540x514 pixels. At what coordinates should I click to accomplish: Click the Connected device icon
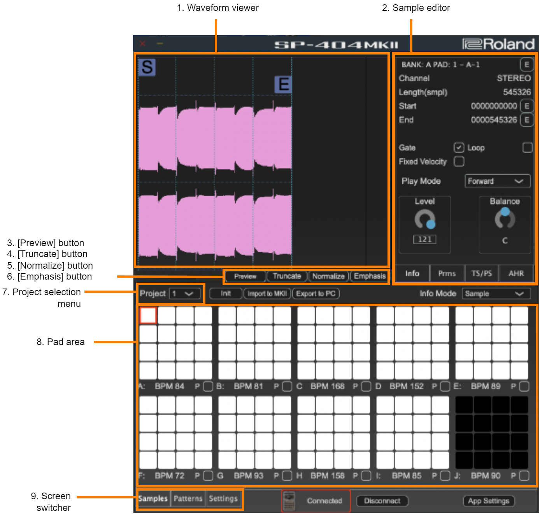point(289,501)
